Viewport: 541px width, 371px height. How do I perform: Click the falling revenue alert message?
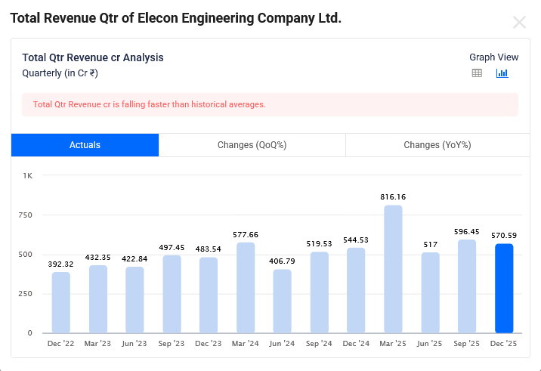coord(150,104)
